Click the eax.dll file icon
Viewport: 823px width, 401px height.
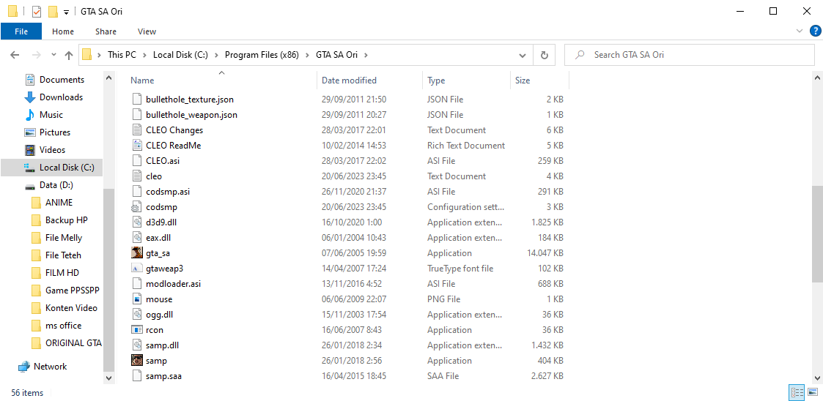click(x=136, y=238)
